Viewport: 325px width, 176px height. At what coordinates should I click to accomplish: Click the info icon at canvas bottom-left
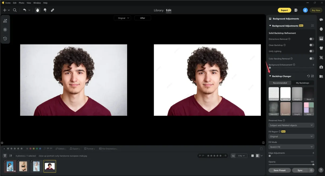coord(2,143)
